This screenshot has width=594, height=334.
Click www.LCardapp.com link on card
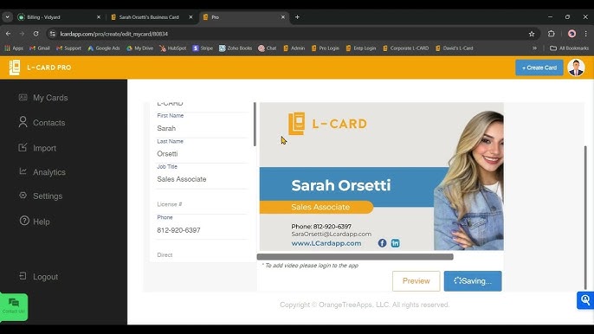(x=326, y=243)
